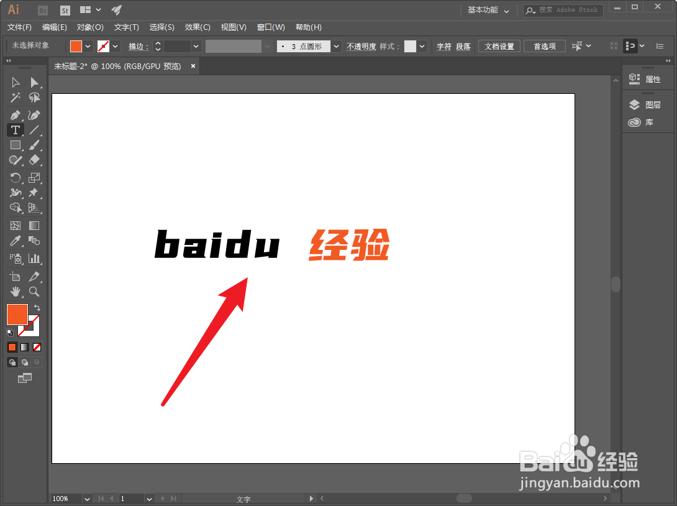Open 效果(C) menu
This screenshot has height=506, width=677.
click(198, 27)
